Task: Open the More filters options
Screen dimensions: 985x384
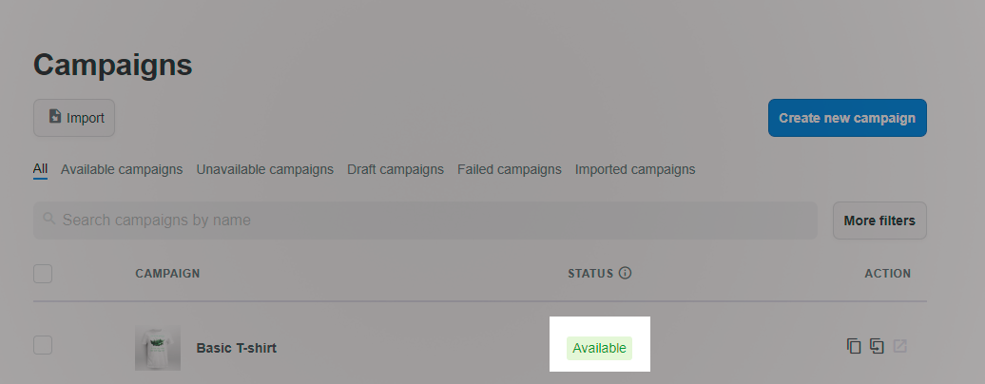Action: (x=879, y=221)
